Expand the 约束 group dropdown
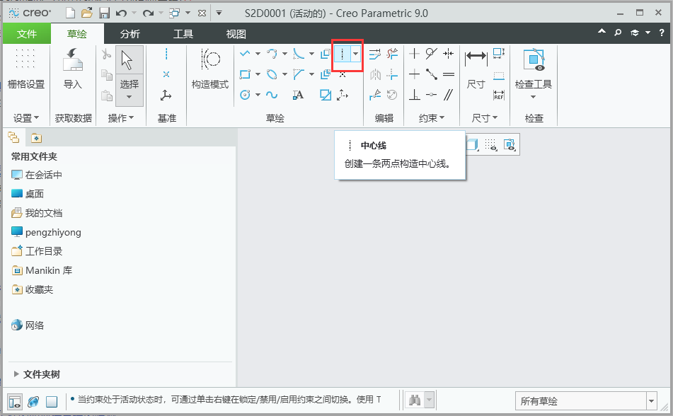Image resolution: width=673 pixels, height=416 pixels. click(432, 118)
